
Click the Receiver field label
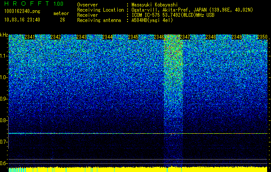click(x=87, y=15)
